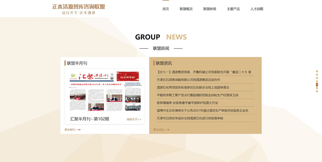The width and height of the screenshot is (322, 162).
Task: Open the 联盟新闻 menu item
Action: [x=210, y=9]
